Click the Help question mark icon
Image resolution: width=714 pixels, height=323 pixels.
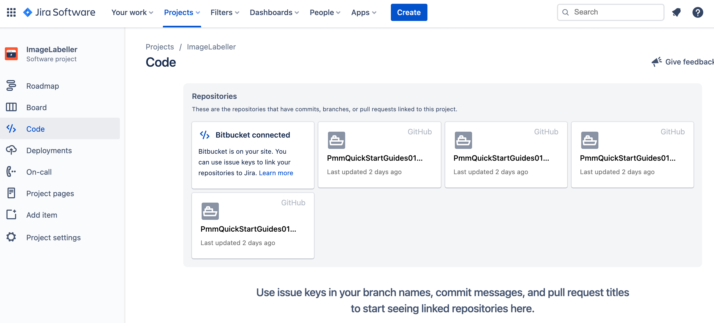click(x=698, y=12)
